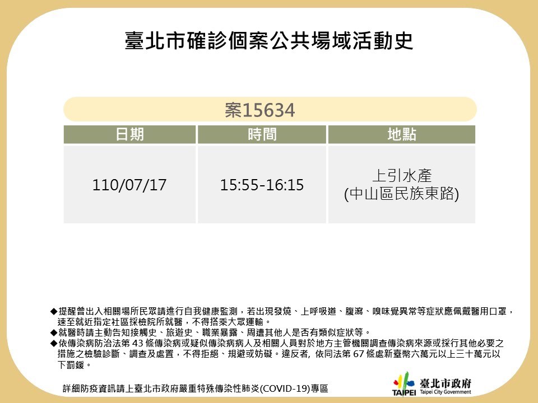Click the location name 上引水產
The height and width of the screenshot is (403, 538).
[x=401, y=175]
